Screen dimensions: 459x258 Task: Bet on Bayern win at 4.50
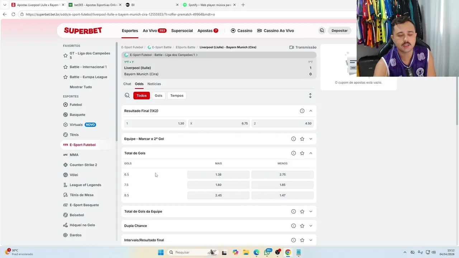(283, 123)
